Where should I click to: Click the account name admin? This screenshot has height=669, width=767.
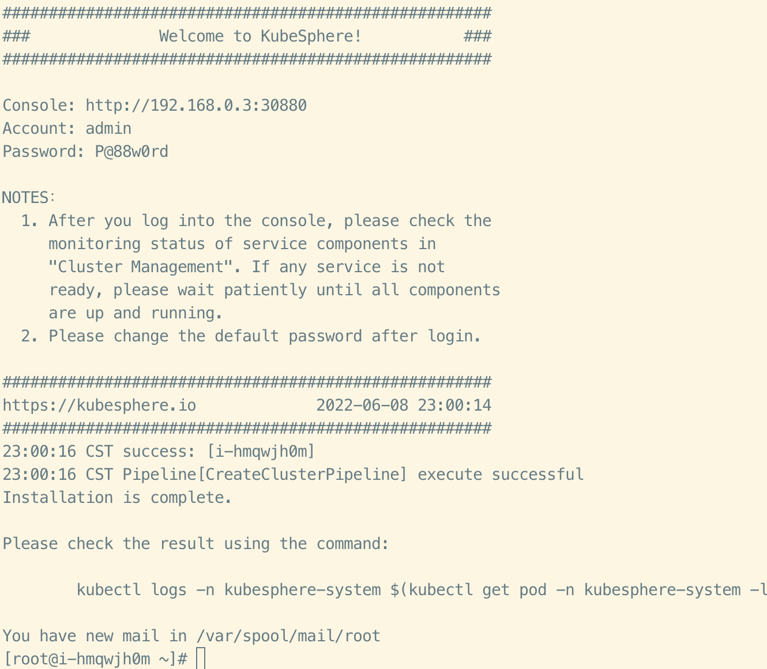[x=108, y=129]
